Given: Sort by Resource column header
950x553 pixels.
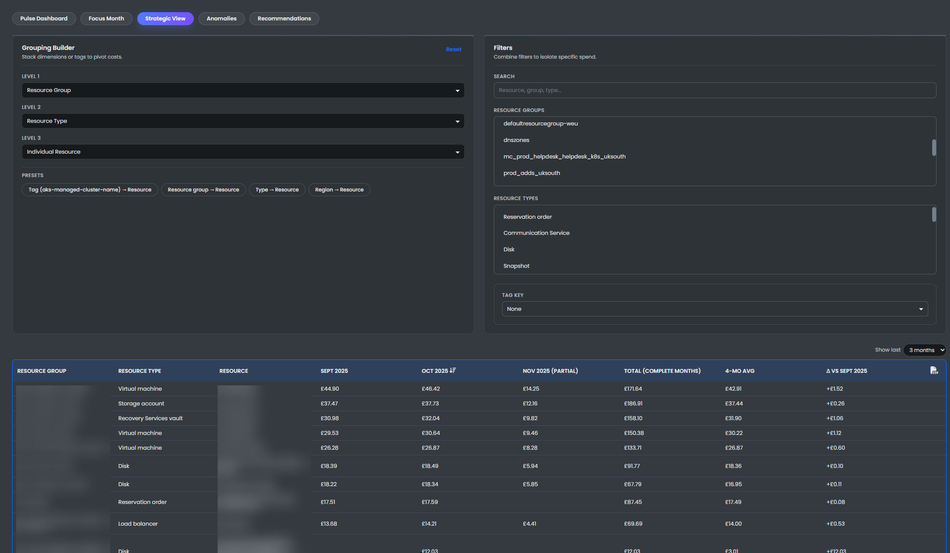Looking at the screenshot, I should (x=234, y=371).
